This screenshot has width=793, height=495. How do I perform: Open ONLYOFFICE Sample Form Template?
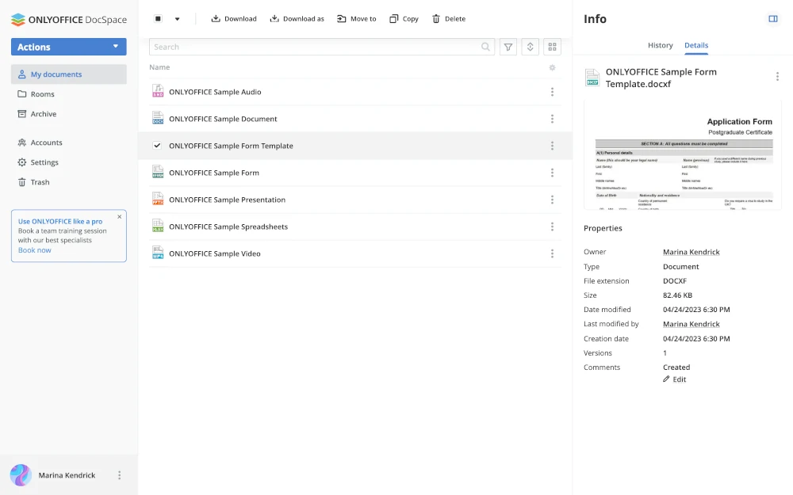[x=231, y=146]
